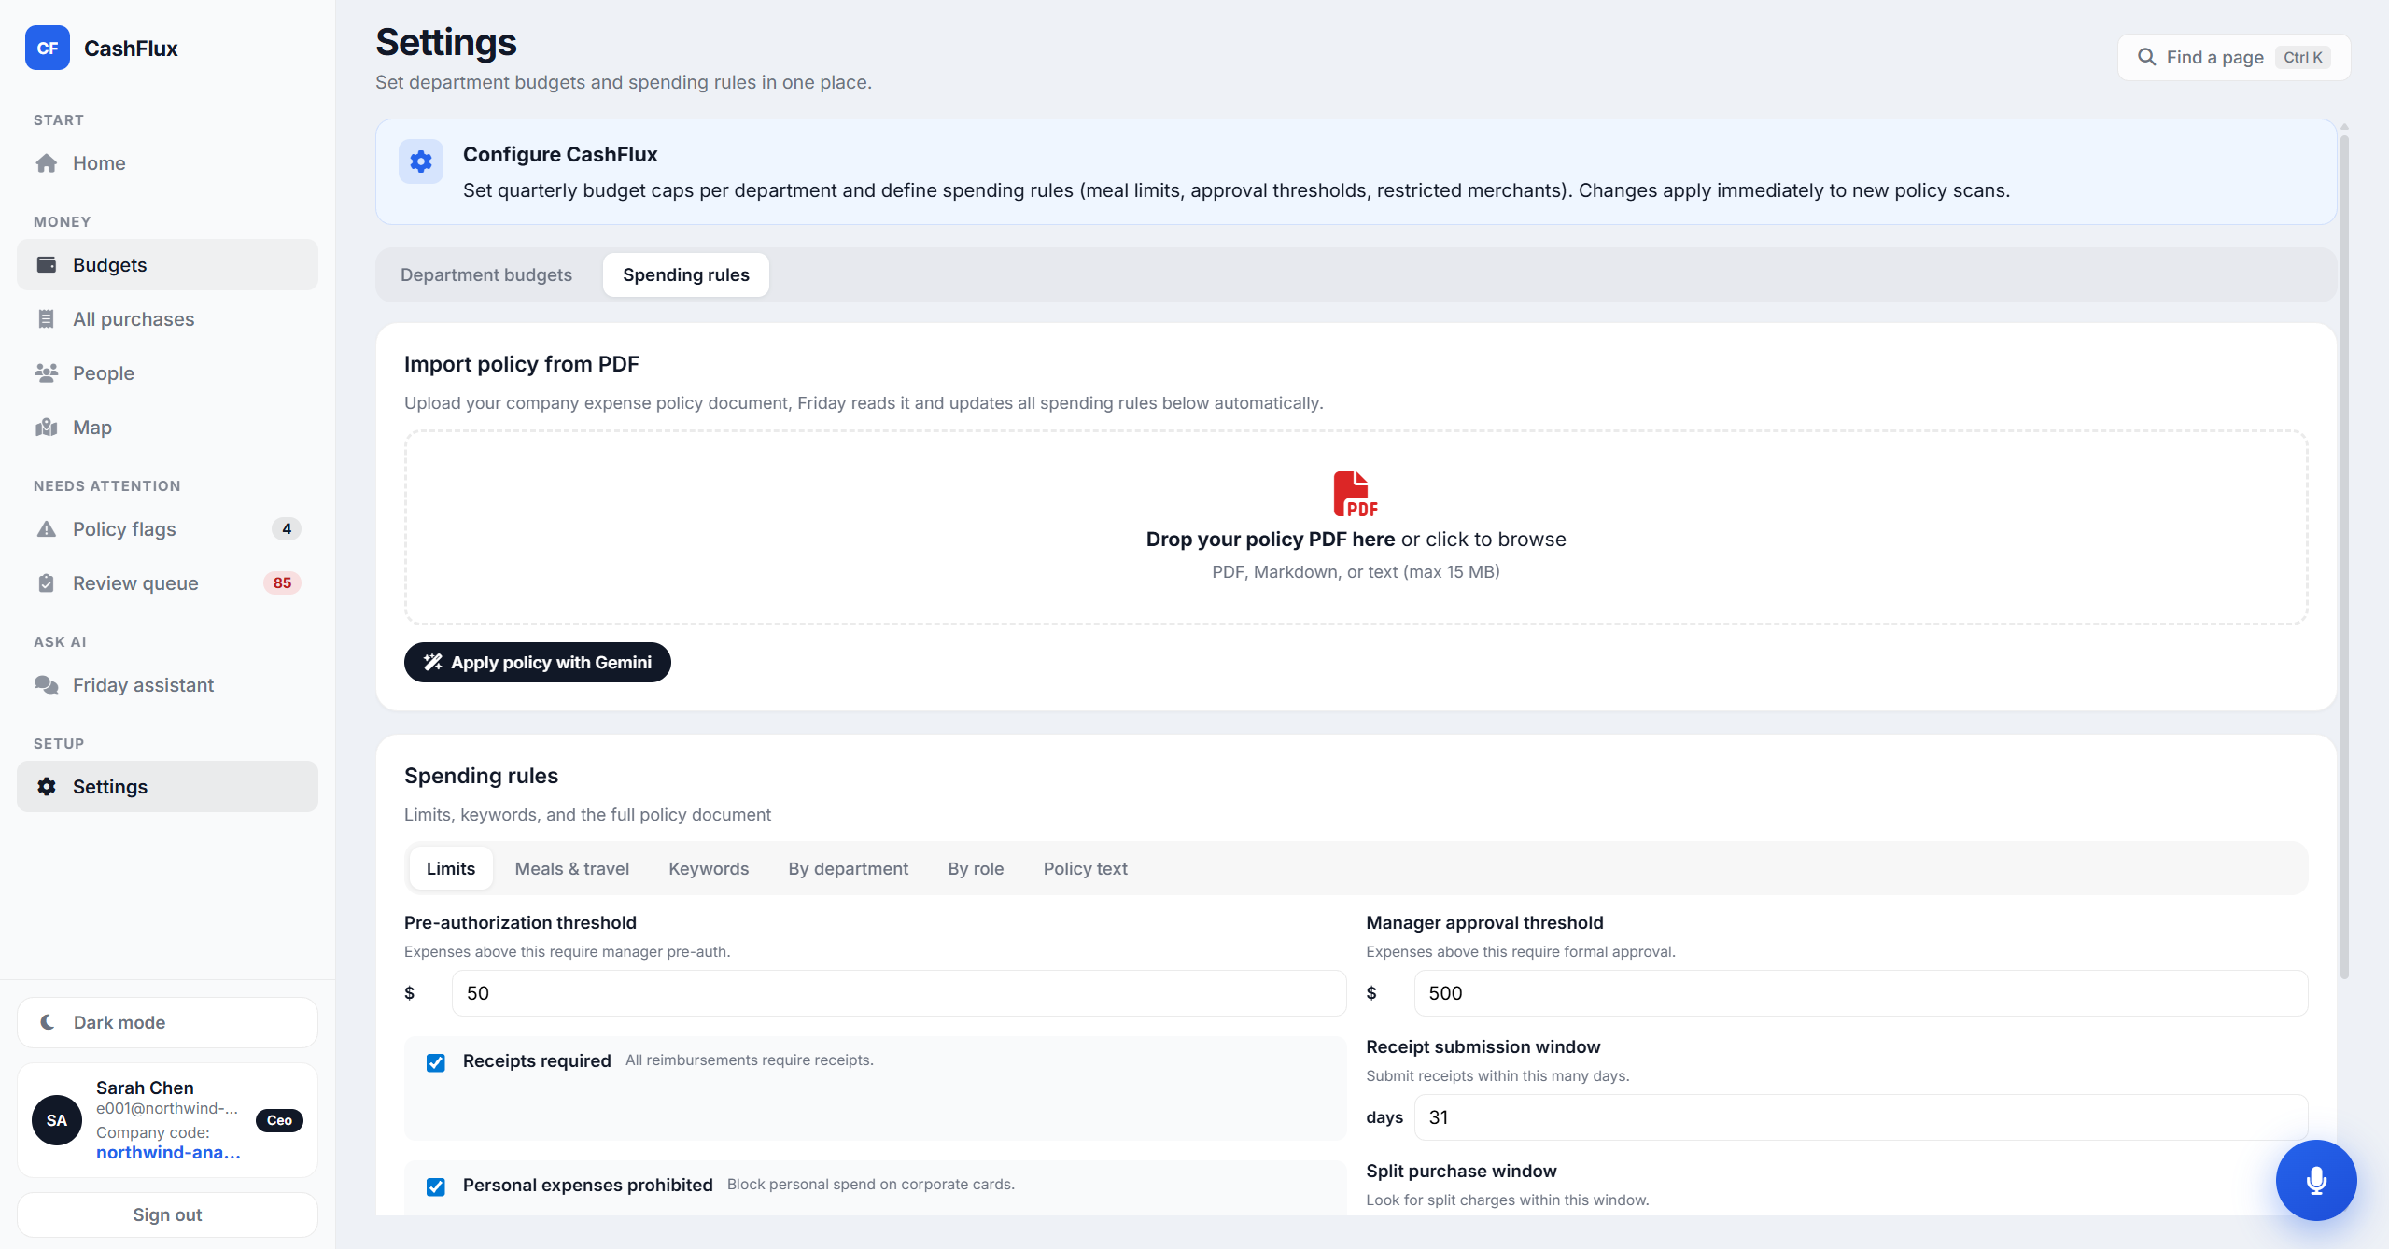Image resolution: width=2389 pixels, height=1249 pixels.
Task: Switch to Meals & travel tab
Action: coord(572,868)
